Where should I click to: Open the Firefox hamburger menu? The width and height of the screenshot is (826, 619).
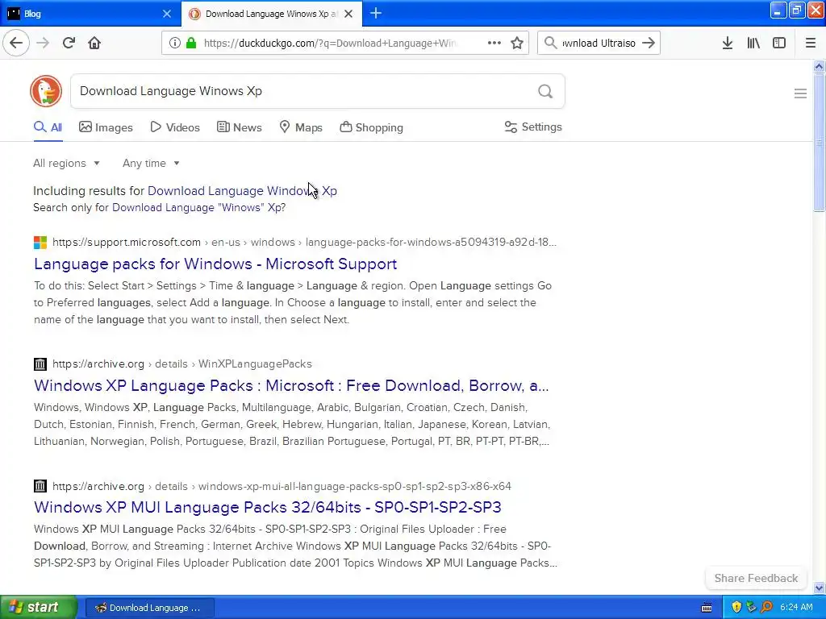coord(810,43)
